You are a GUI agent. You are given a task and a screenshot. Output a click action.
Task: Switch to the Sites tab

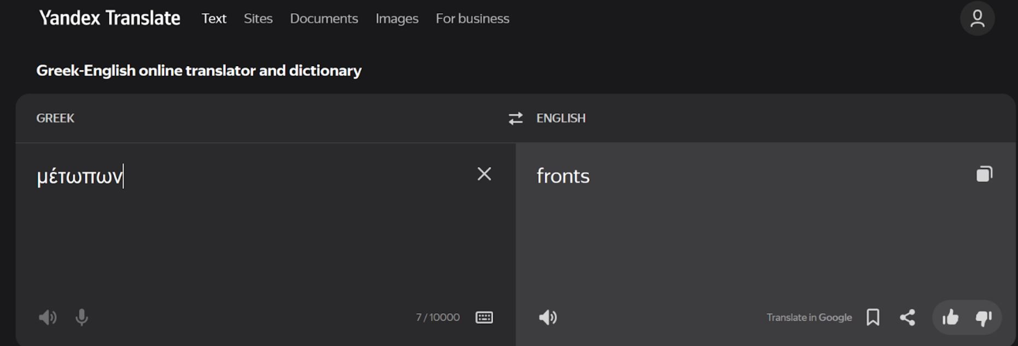point(258,19)
